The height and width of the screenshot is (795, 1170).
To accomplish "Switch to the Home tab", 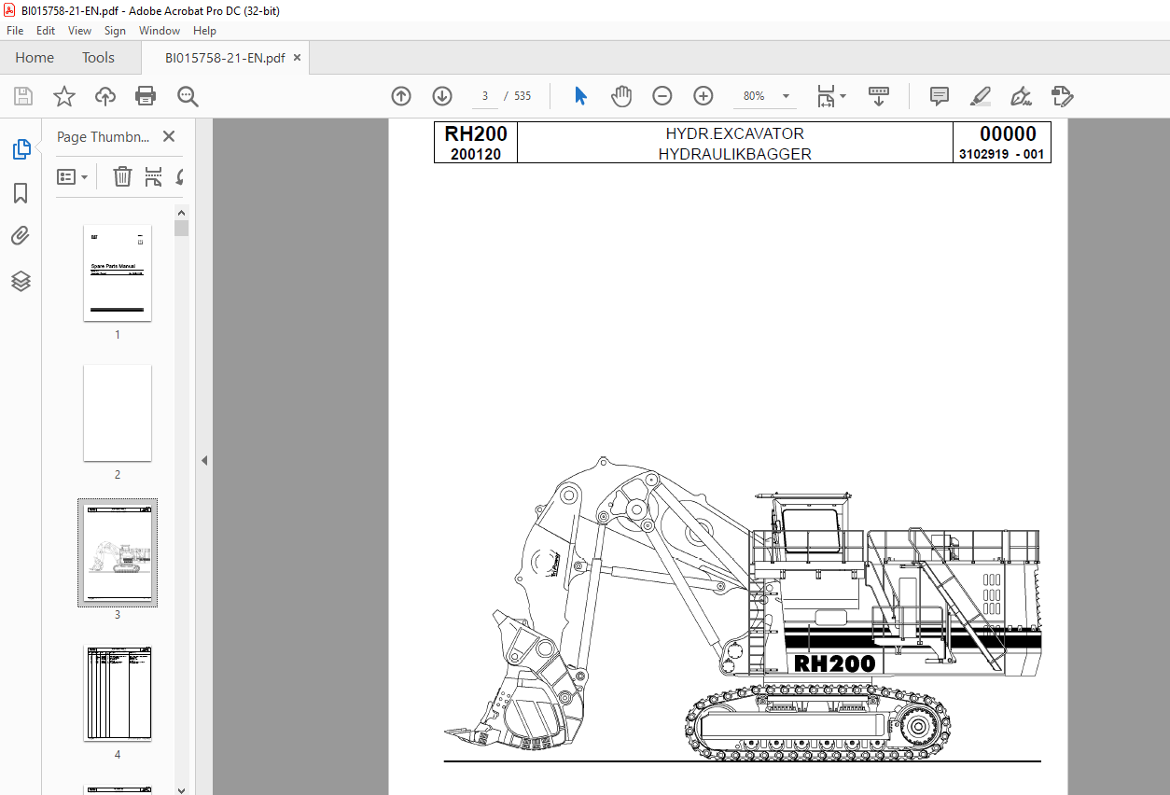I will coord(35,58).
